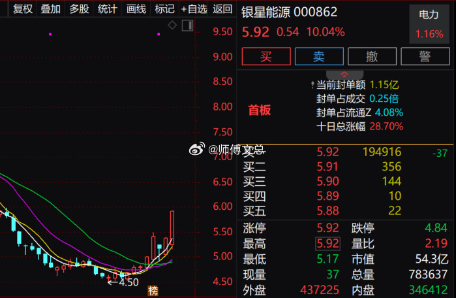Viewport: 456px width, 298px height.
Task: Toggle the side panel layout icon
Action: click(x=188, y=25)
